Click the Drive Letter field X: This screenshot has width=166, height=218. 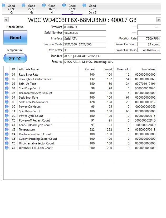(85, 50)
